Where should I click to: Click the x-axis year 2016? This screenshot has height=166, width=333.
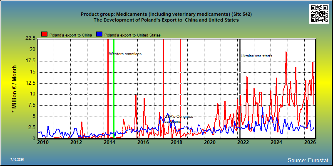[143, 142]
